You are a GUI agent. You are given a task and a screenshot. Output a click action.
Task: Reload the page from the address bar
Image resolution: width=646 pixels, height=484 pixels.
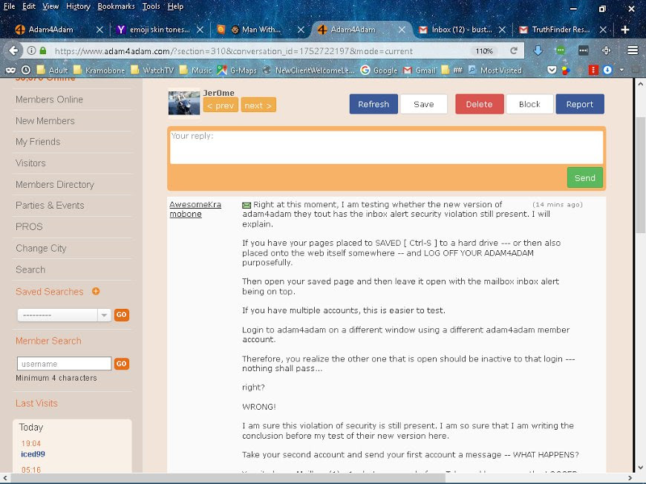513,50
